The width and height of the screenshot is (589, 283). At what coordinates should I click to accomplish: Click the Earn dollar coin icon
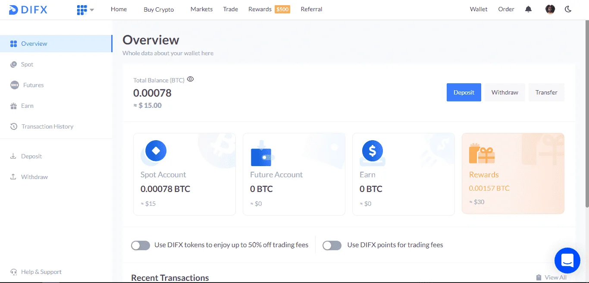point(373,151)
